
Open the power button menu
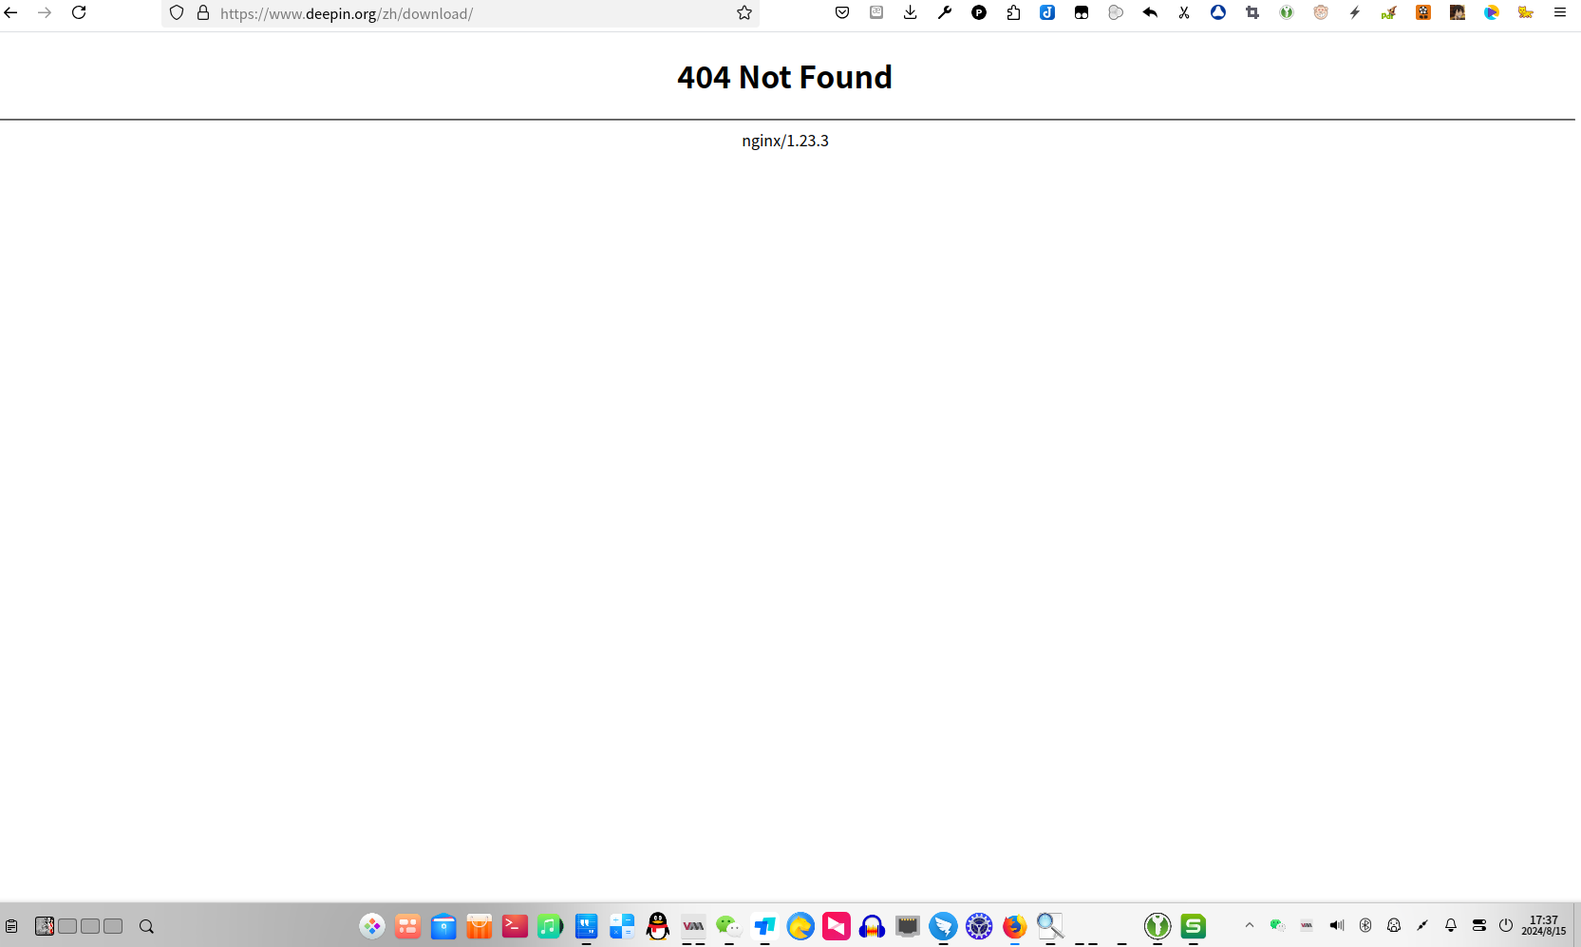[1506, 925]
